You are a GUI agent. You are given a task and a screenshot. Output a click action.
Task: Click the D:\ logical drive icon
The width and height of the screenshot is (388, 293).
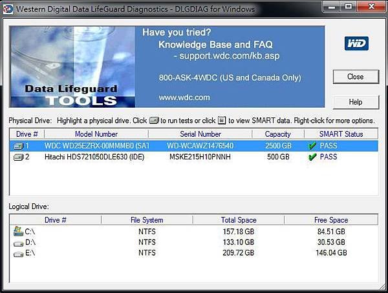(18, 243)
